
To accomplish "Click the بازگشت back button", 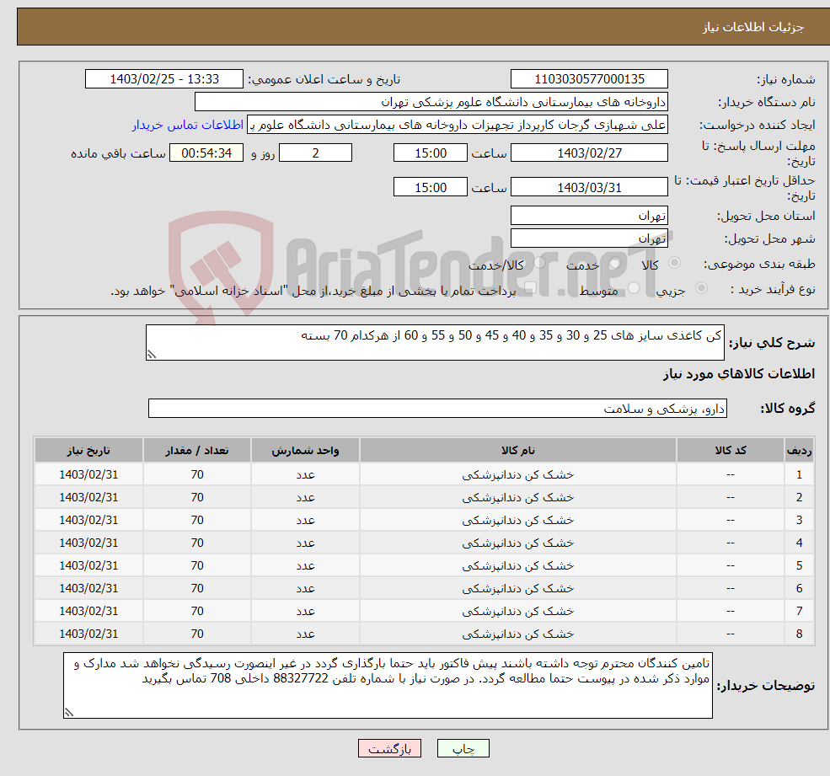I will click(x=389, y=748).
